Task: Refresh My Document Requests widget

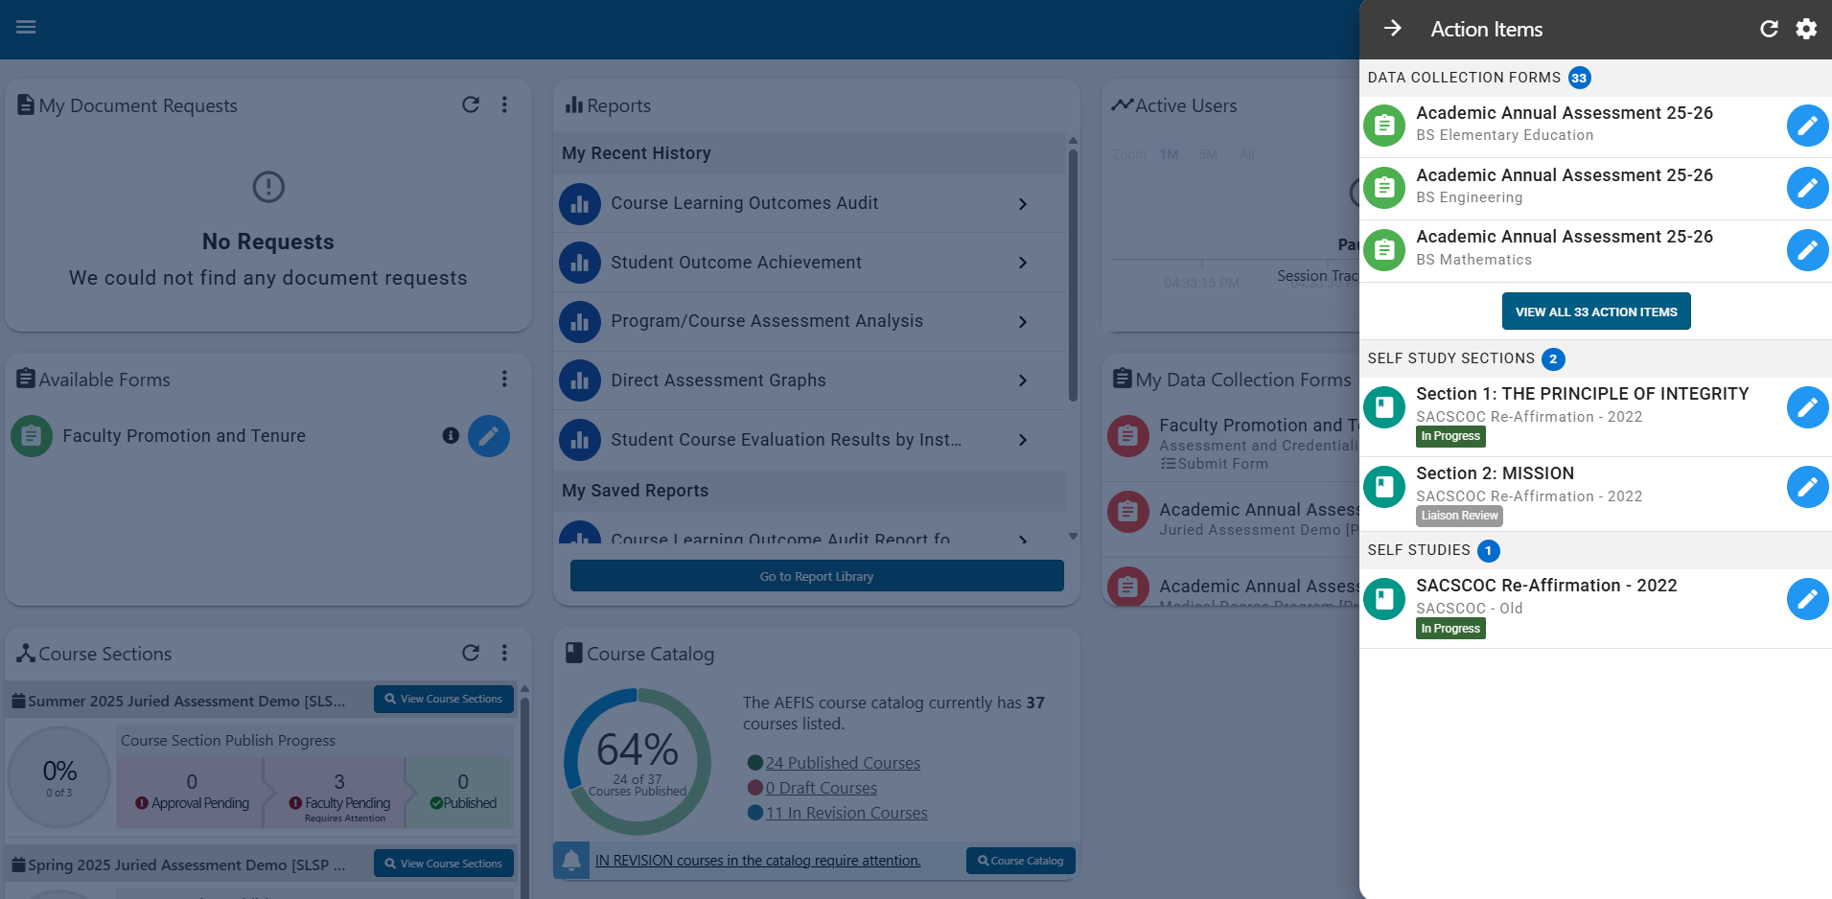Action: (471, 104)
